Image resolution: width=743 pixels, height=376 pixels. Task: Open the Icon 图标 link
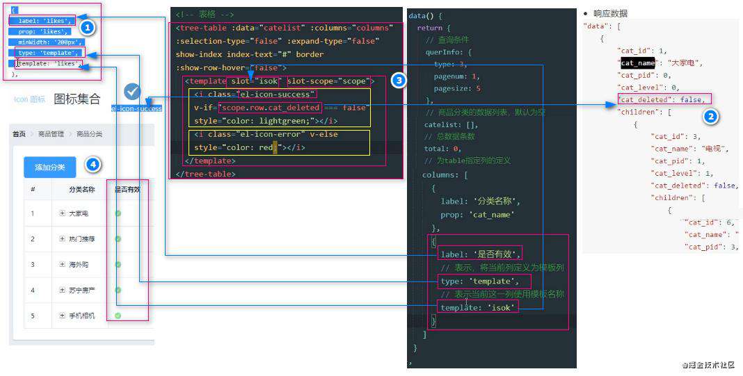point(29,99)
